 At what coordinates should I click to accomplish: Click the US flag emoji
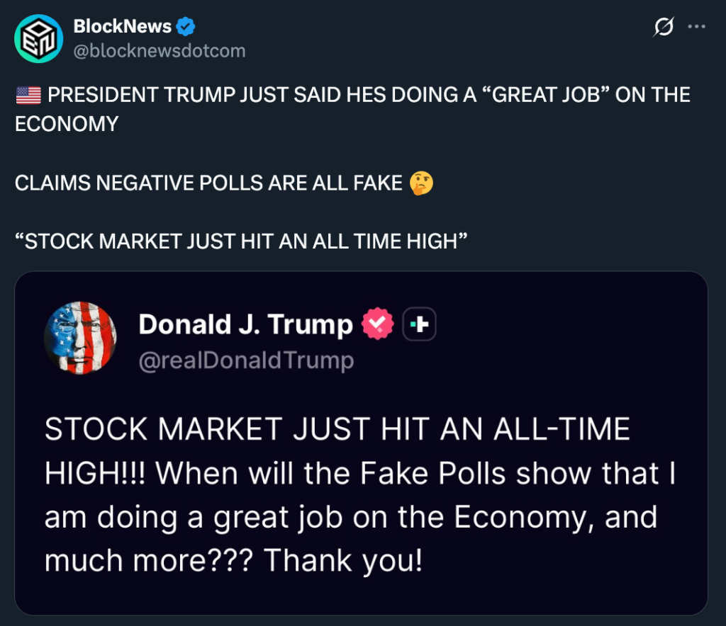click(28, 95)
